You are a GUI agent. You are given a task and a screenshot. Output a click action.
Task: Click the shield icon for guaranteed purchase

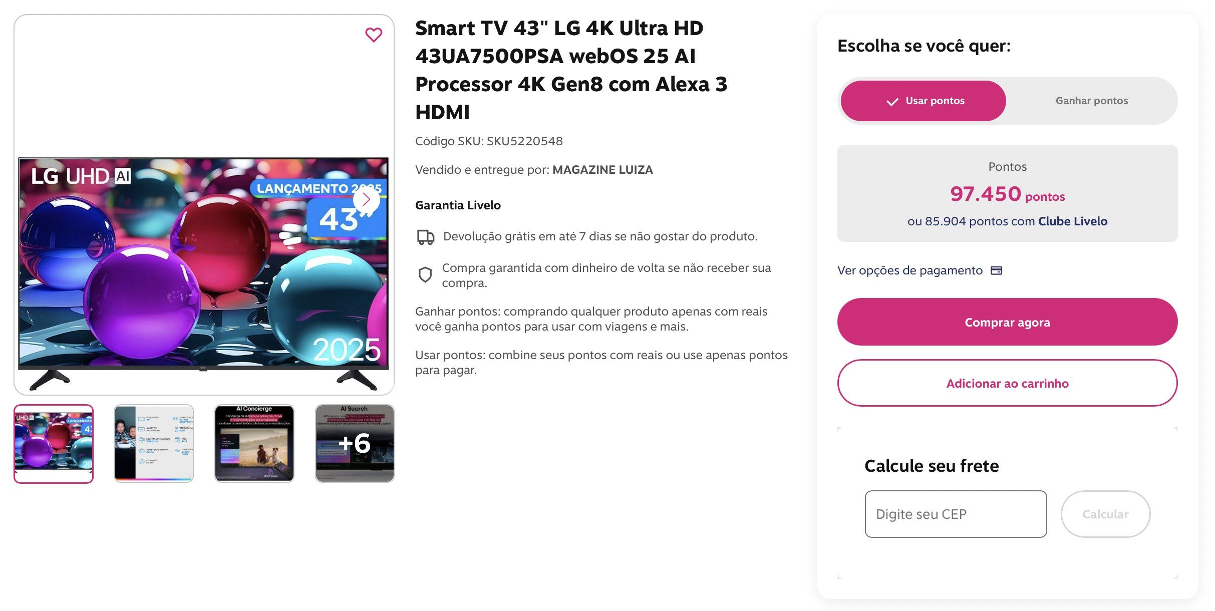(x=425, y=275)
